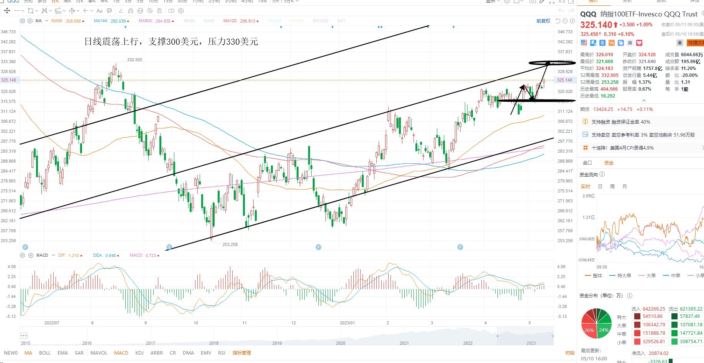Activate the Aa text annotation tool

(100, 11)
